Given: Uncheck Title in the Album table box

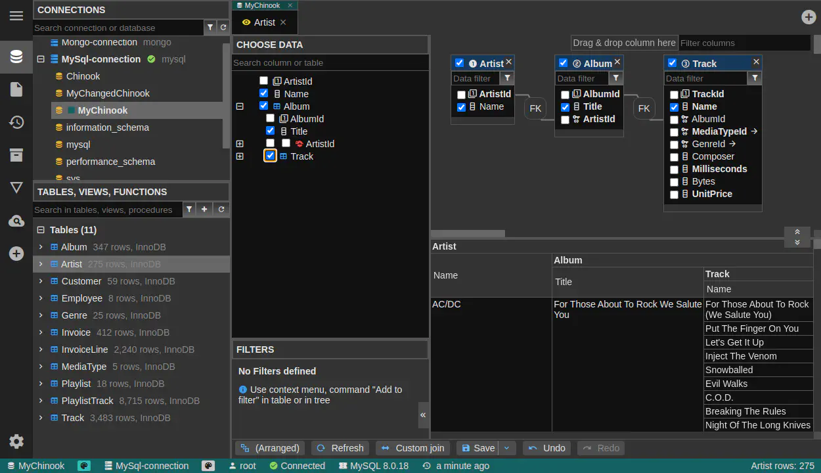Looking at the screenshot, I should point(565,107).
